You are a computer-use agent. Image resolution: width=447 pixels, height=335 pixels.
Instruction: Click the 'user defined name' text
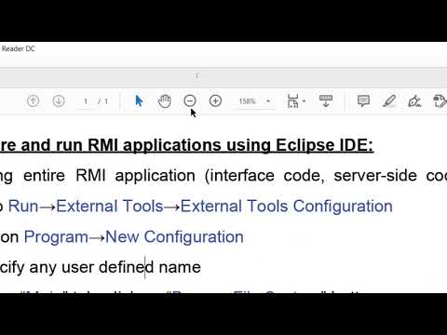tap(131, 267)
